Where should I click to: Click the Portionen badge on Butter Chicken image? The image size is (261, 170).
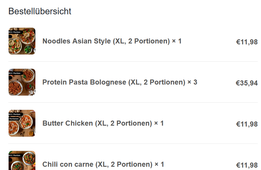pos(14,119)
